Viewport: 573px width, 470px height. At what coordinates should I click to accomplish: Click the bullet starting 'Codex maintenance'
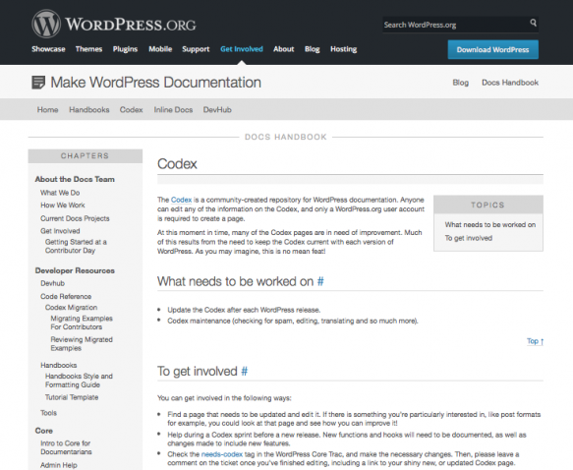[x=293, y=321]
